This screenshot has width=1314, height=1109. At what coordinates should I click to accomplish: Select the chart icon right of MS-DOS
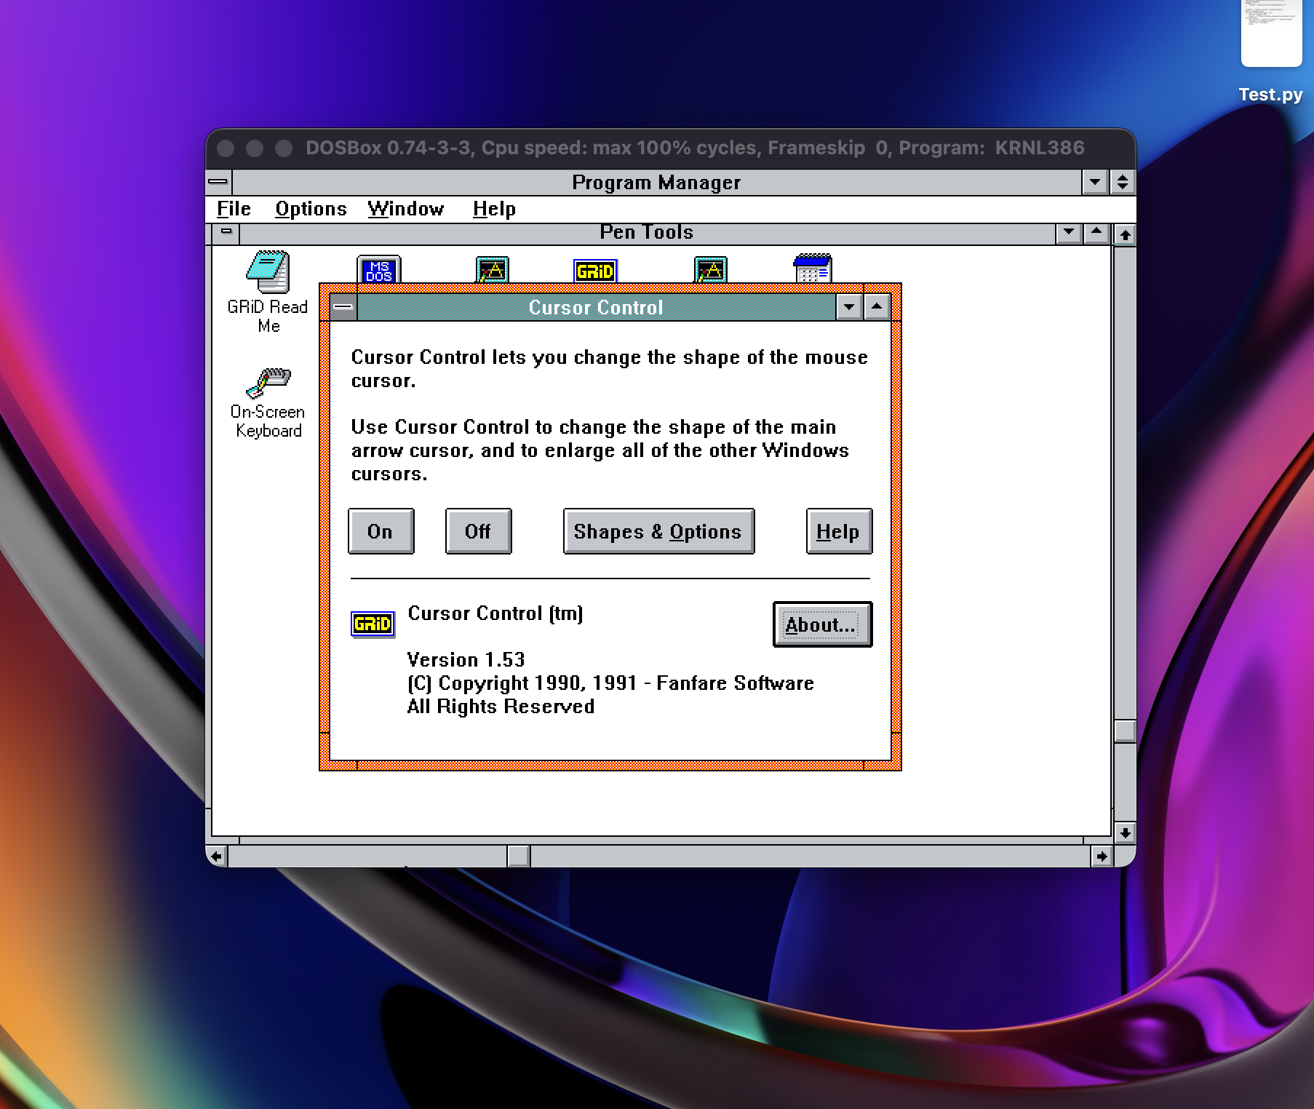pos(493,271)
